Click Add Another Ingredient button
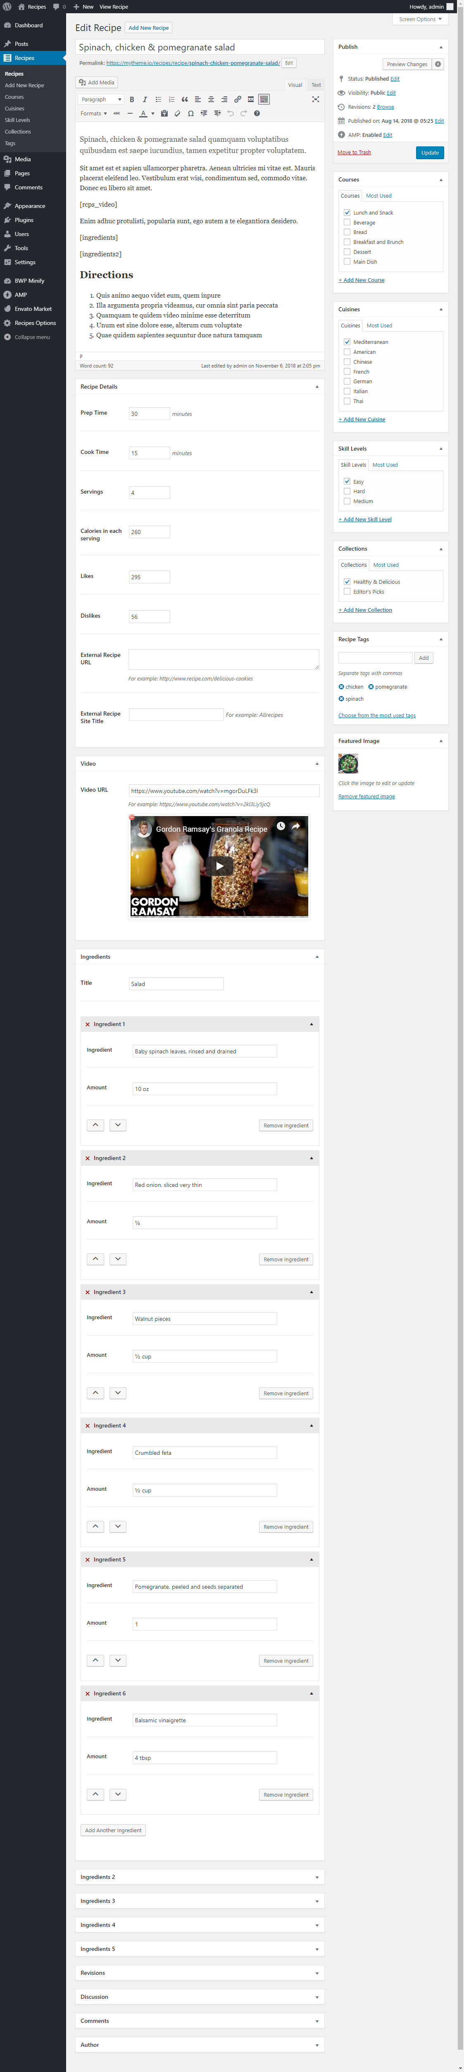464x2072 pixels. 113,1830
